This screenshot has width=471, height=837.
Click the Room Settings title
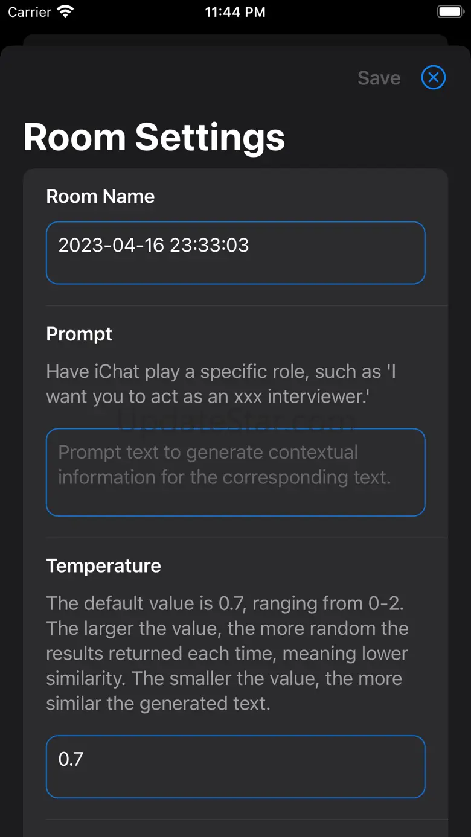coord(154,137)
